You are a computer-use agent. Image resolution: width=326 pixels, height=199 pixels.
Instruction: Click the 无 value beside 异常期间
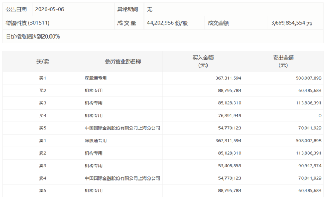(150, 9)
